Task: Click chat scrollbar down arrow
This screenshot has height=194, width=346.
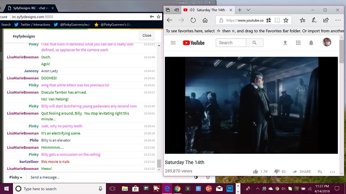Action: (x=159, y=169)
